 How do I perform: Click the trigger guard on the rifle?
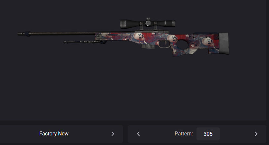point(164,44)
